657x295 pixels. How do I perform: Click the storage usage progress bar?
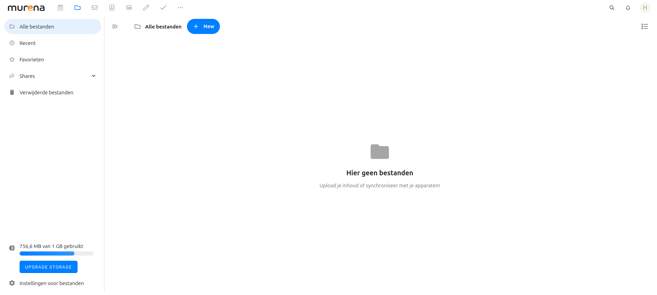(x=57, y=253)
